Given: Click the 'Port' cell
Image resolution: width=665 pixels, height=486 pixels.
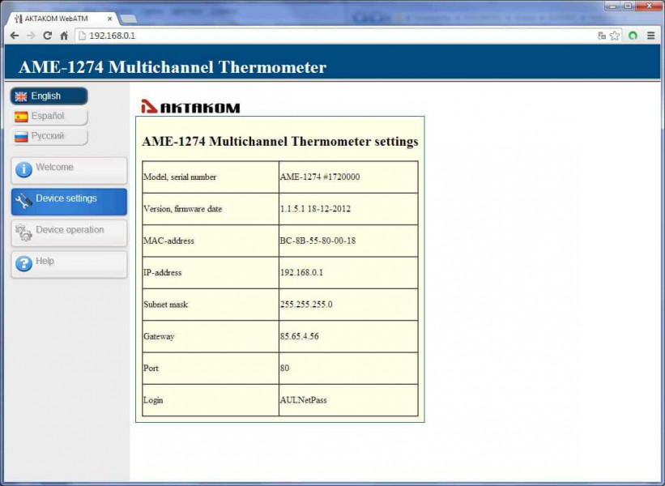Looking at the screenshot, I should (211, 368).
